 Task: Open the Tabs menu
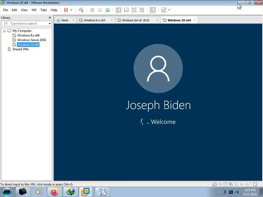[x=44, y=10]
